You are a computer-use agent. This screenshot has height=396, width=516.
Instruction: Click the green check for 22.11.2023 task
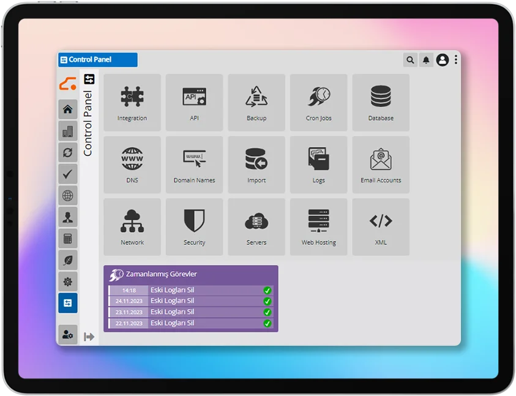[267, 323]
